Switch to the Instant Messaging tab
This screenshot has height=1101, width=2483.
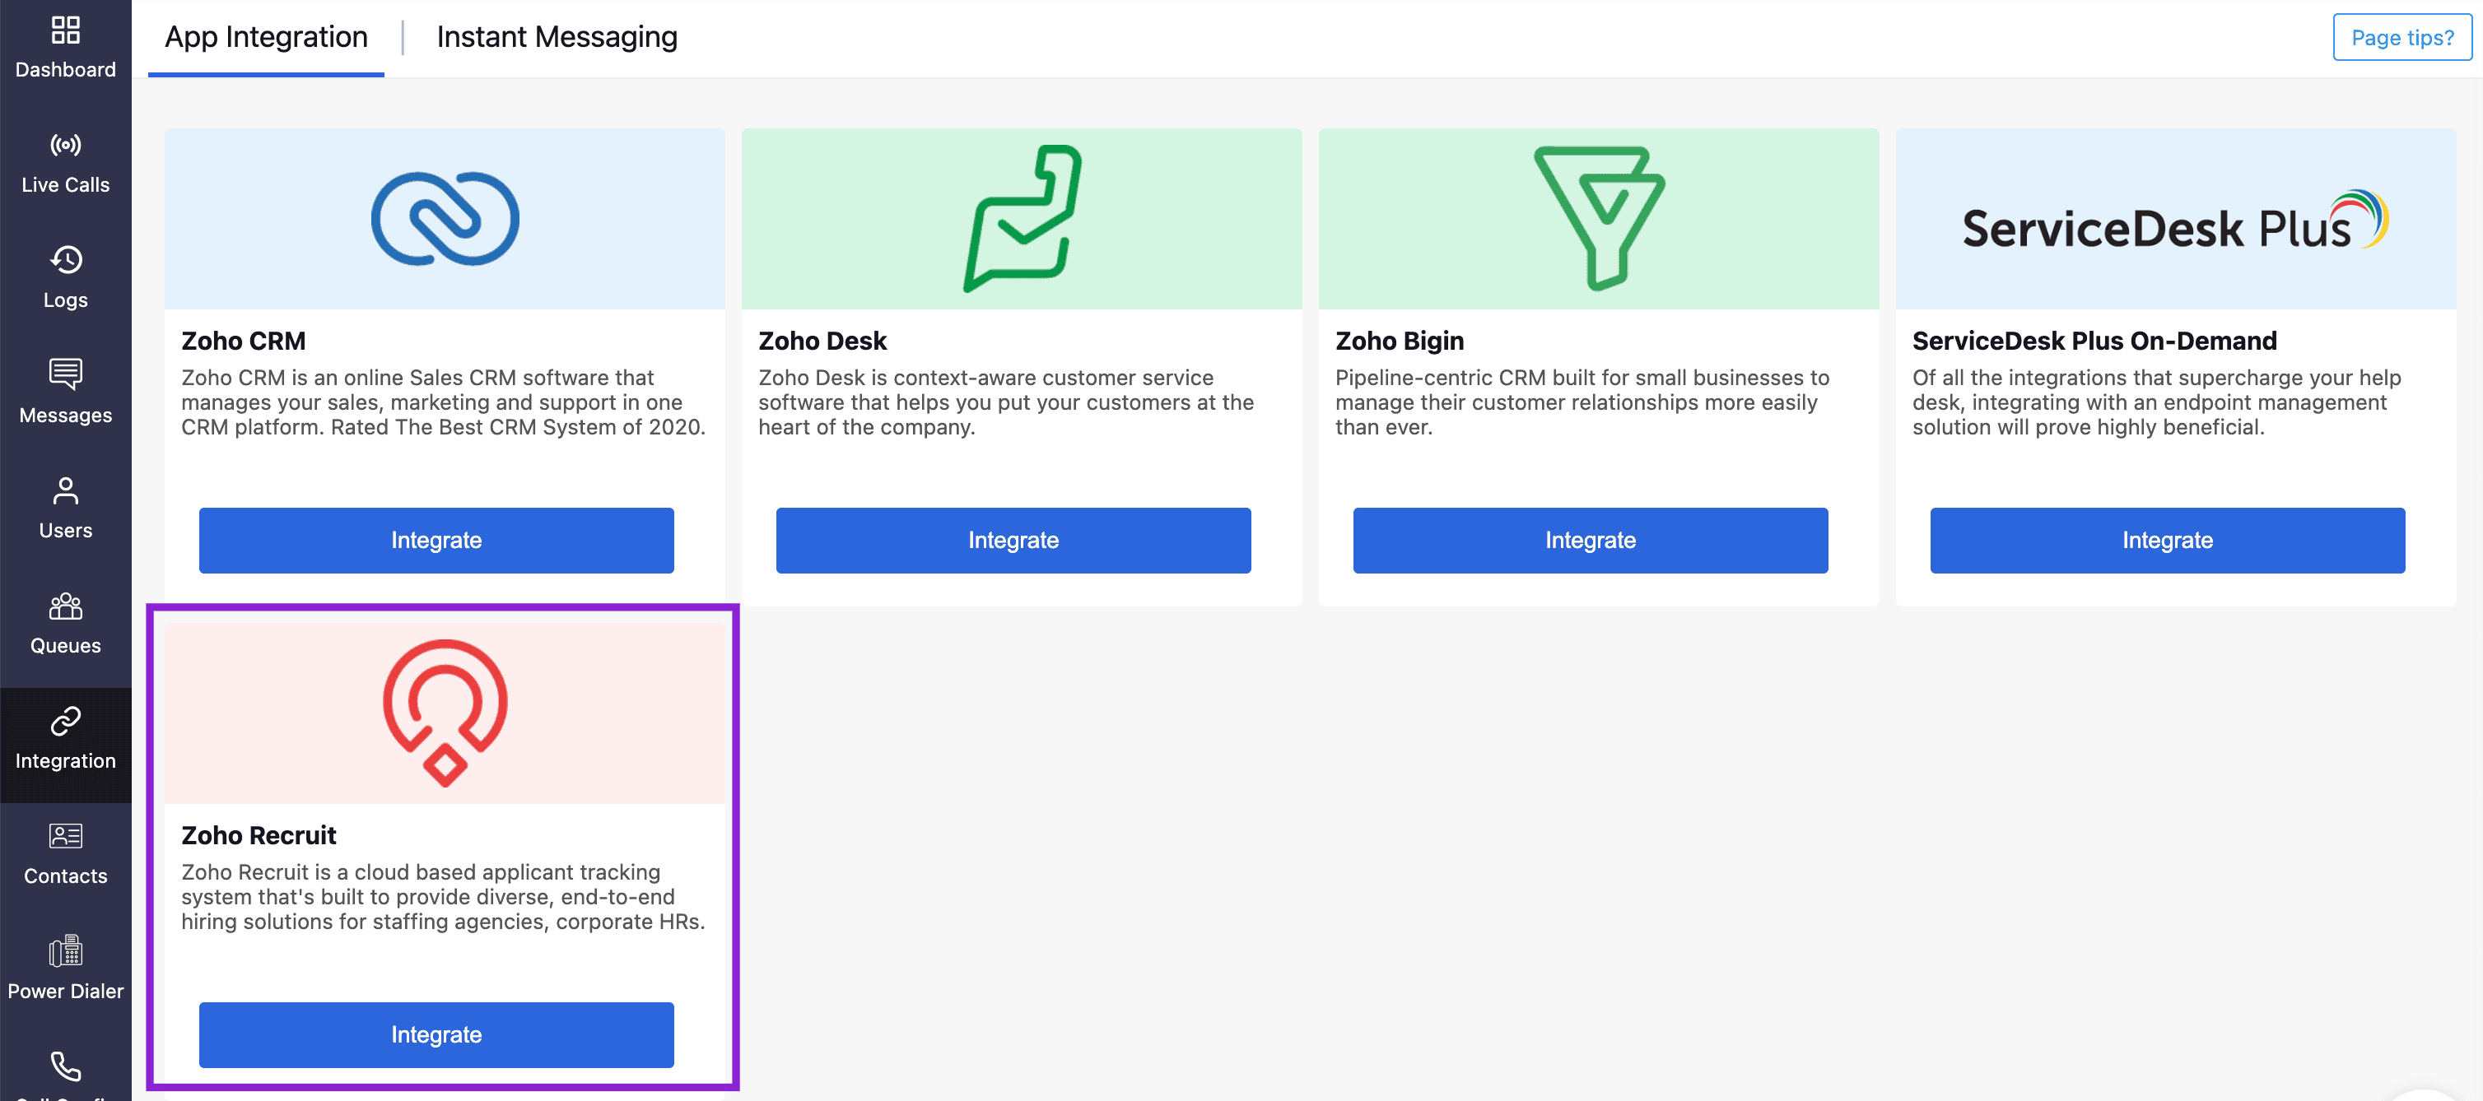pyautogui.click(x=557, y=38)
